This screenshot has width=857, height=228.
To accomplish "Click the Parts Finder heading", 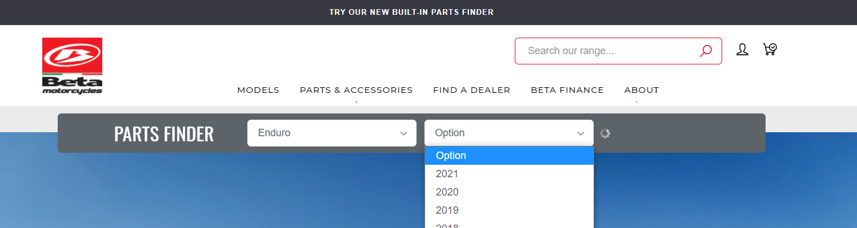I will click(x=164, y=134).
